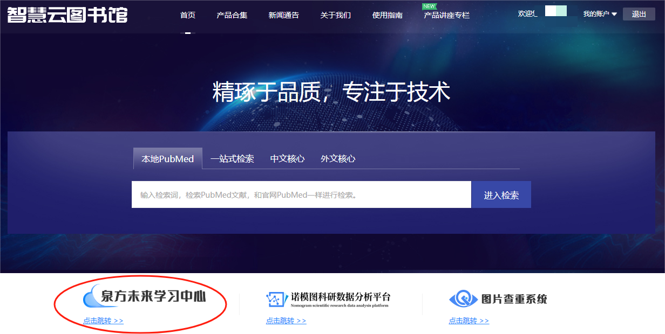Select the 本地PubMed search tab

coord(167,159)
